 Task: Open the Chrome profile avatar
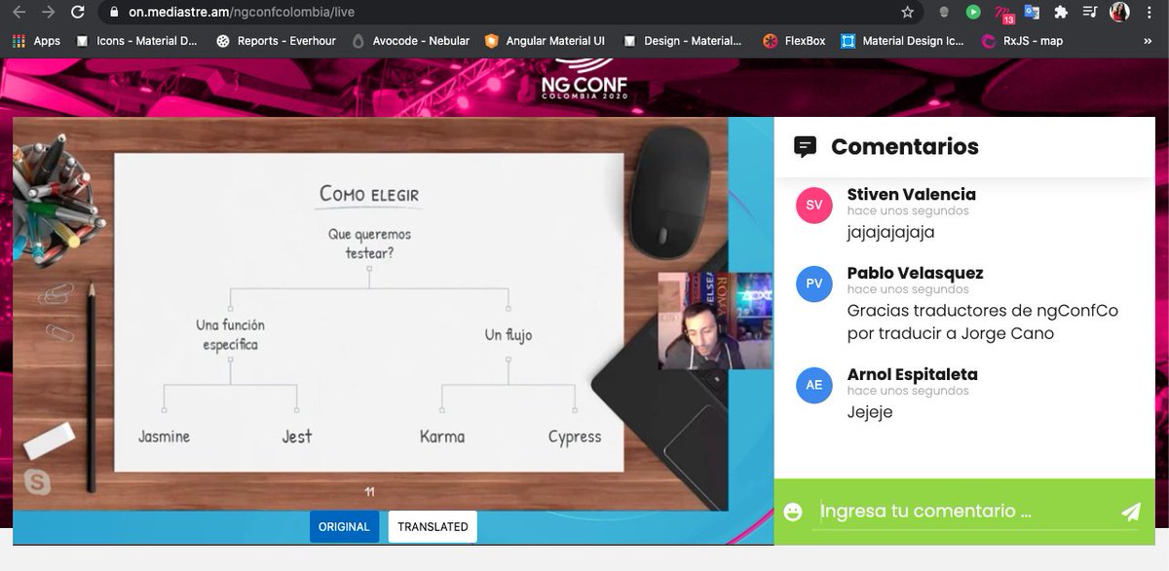pyautogui.click(x=1119, y=13)
